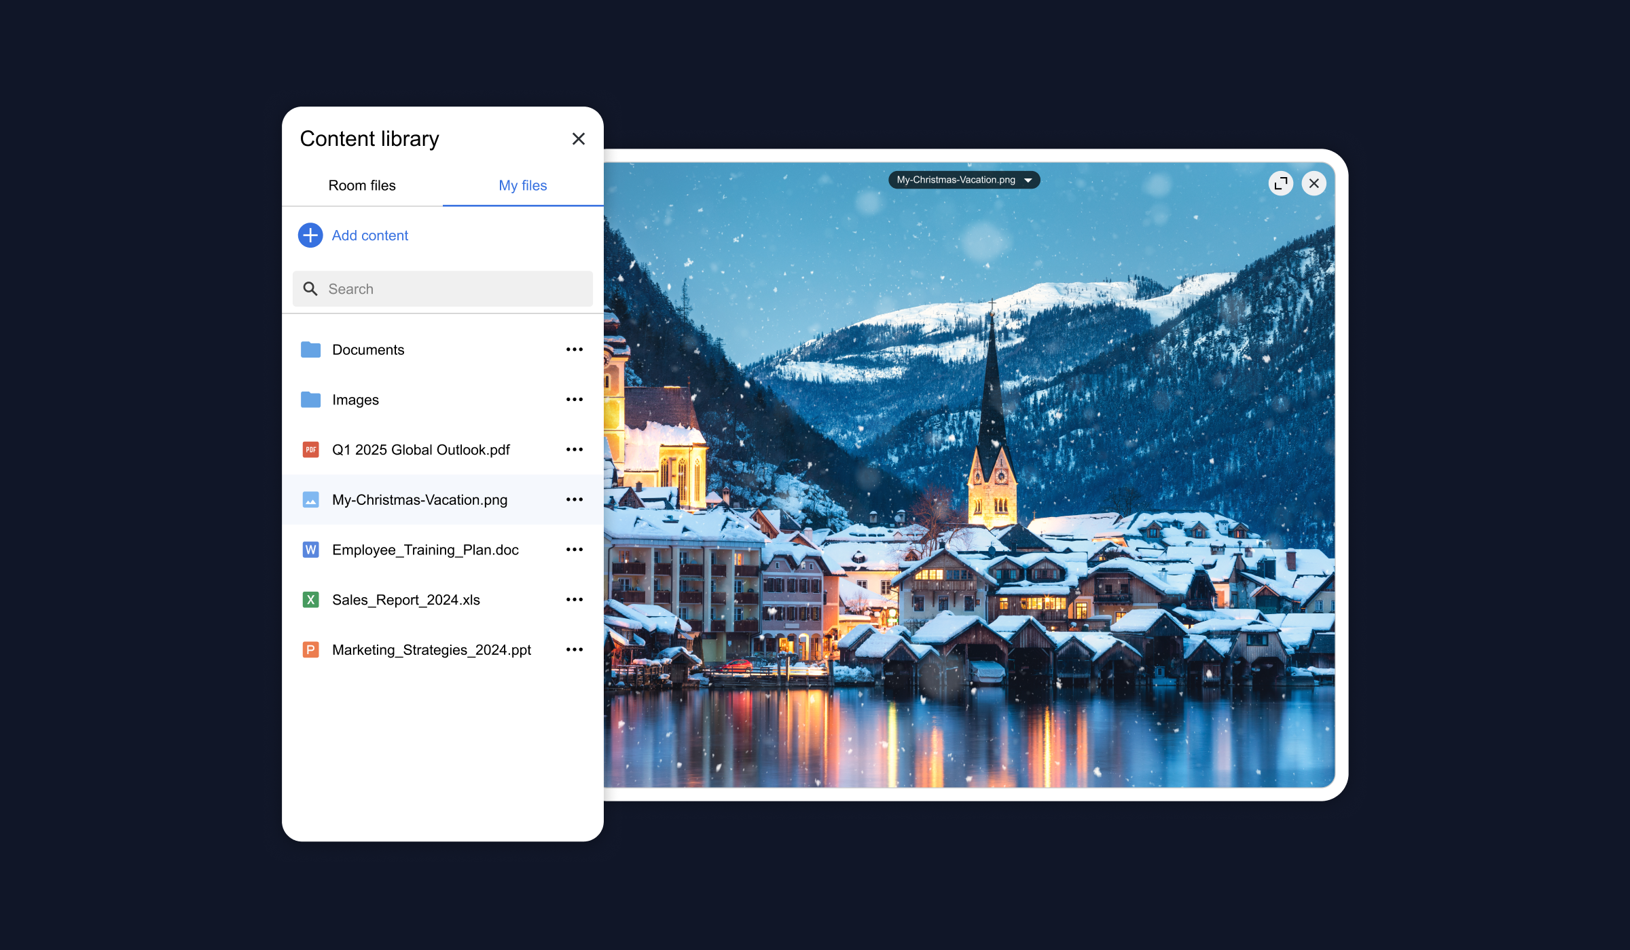Open more options for Marketing_Strategies_2024.ppt
The image size is (1630, 950).
pos(575,650)
